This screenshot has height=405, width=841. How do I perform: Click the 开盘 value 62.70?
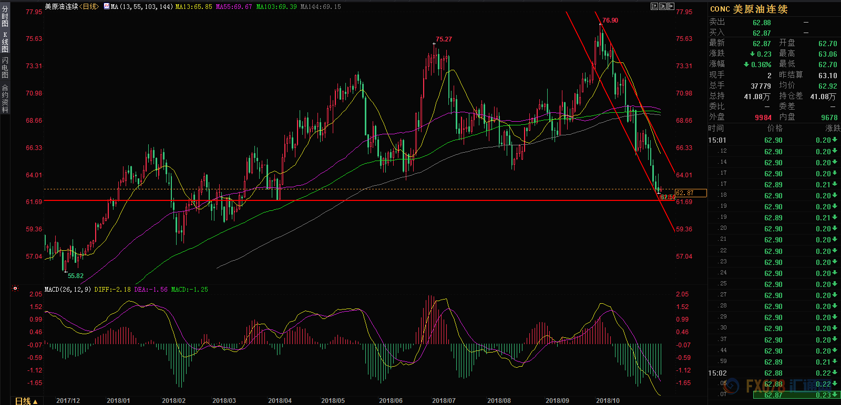[828, 44]
